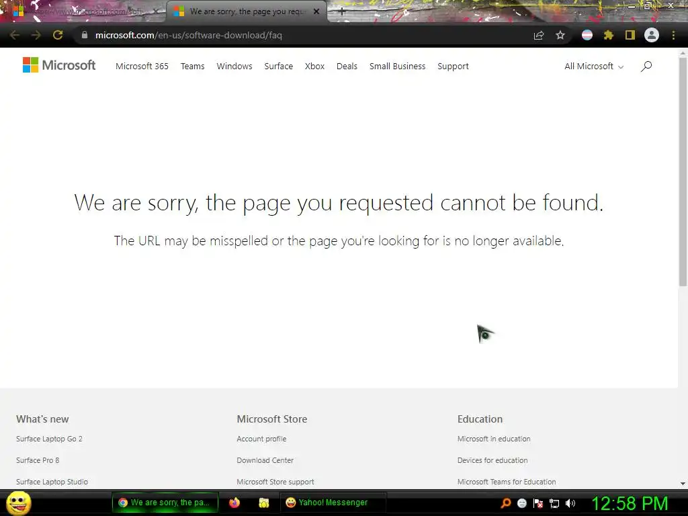Click the Surface Laptop Go 2 link
Screen dimensions: 688x516
tap(49, 439)
